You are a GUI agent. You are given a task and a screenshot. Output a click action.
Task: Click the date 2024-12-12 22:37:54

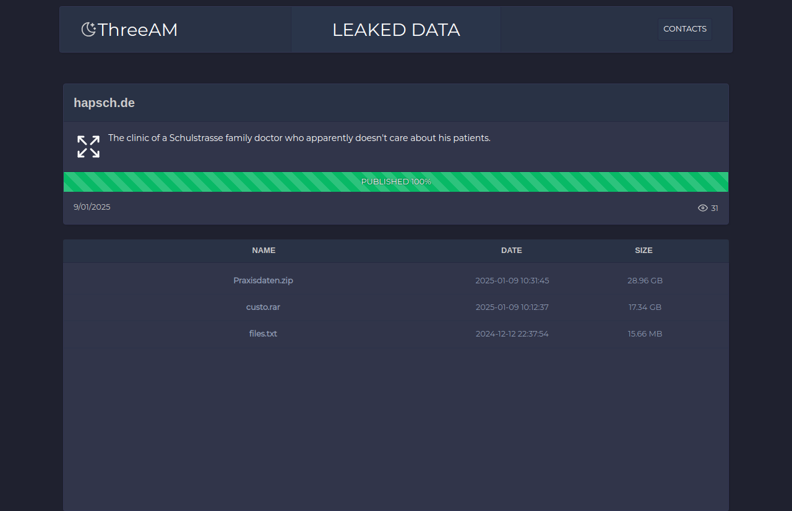512,333
